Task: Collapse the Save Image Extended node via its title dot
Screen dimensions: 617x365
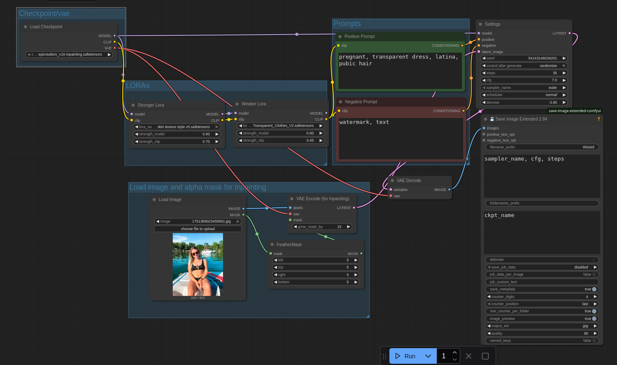Action: coord(486,119)
